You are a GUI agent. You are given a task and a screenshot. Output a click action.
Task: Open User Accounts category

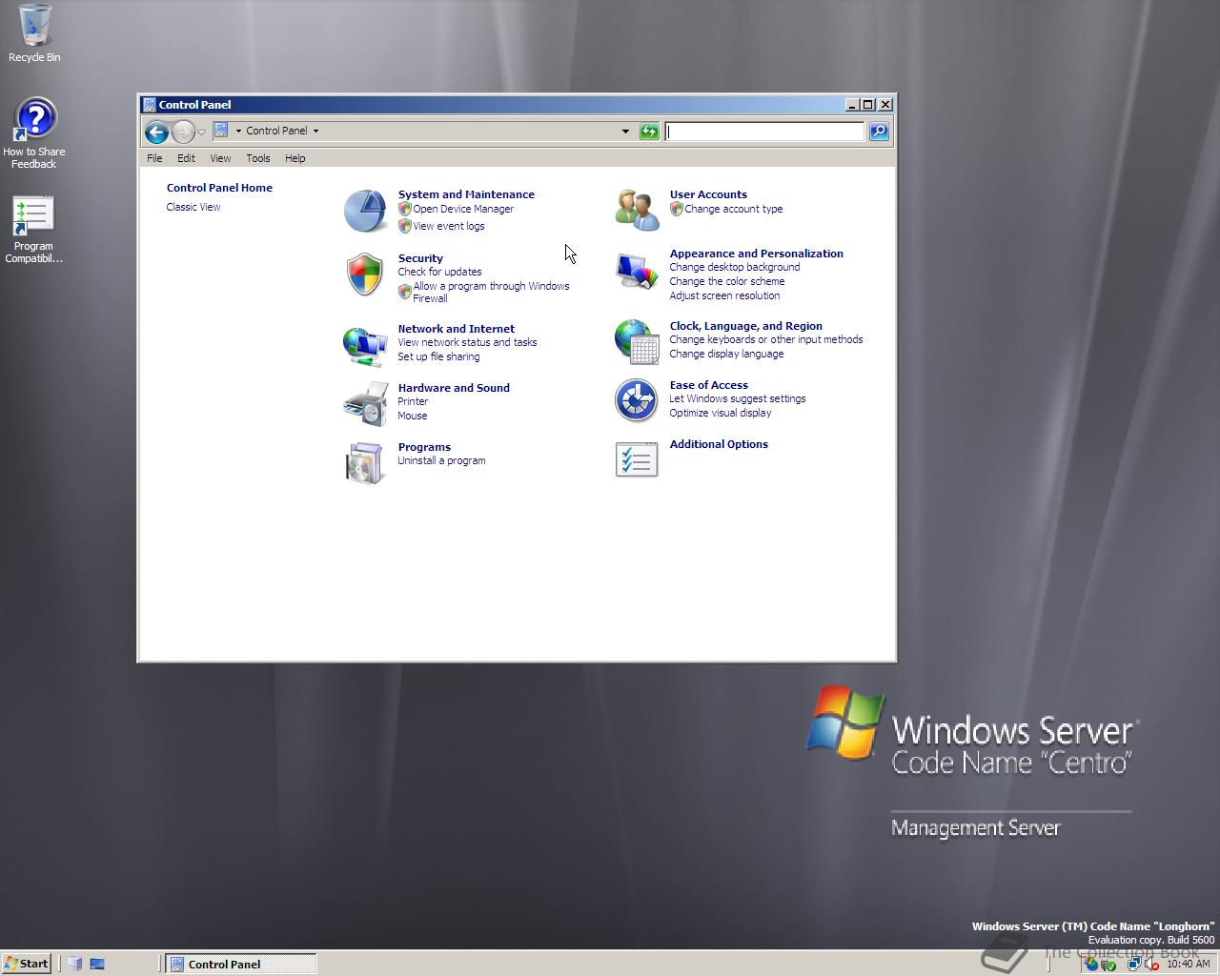tap(708, 194)
